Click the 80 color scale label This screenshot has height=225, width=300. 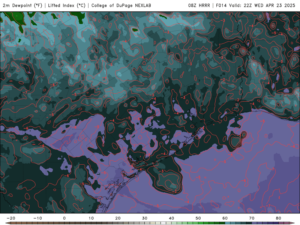tap(279, 218)
